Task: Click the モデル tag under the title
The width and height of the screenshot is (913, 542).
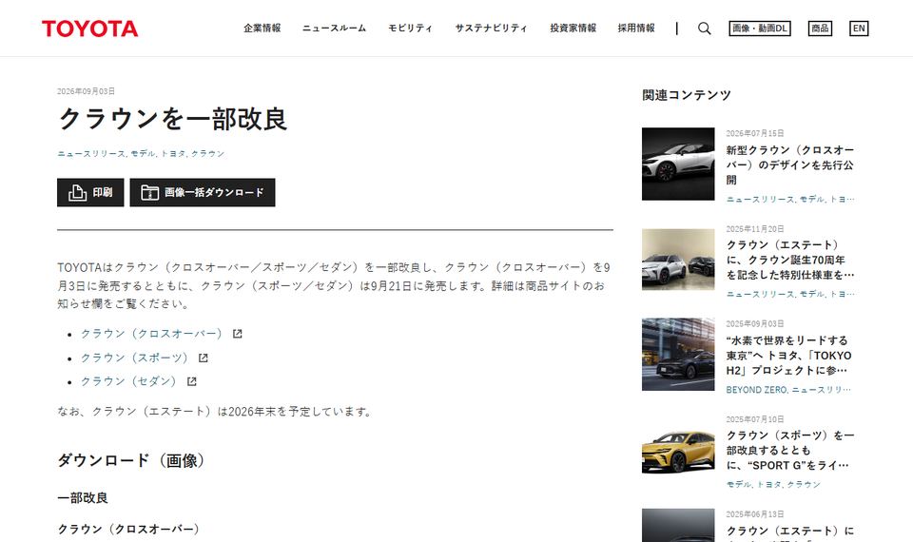Action: coord(143,154)
